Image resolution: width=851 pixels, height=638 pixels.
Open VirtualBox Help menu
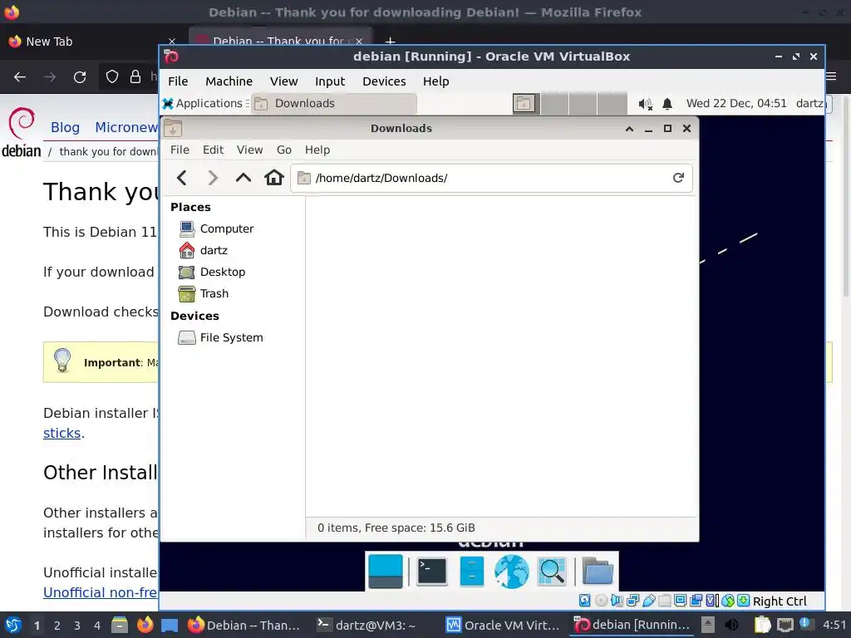pos(435,81)
